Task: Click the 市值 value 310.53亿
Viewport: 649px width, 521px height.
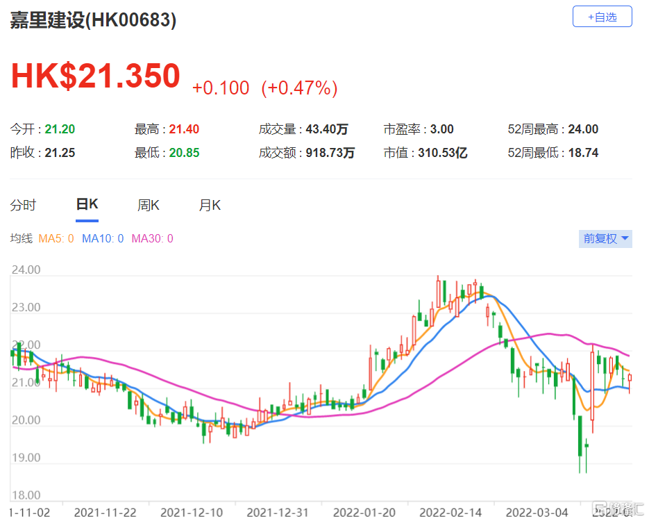Action: [x=443, y=153]
